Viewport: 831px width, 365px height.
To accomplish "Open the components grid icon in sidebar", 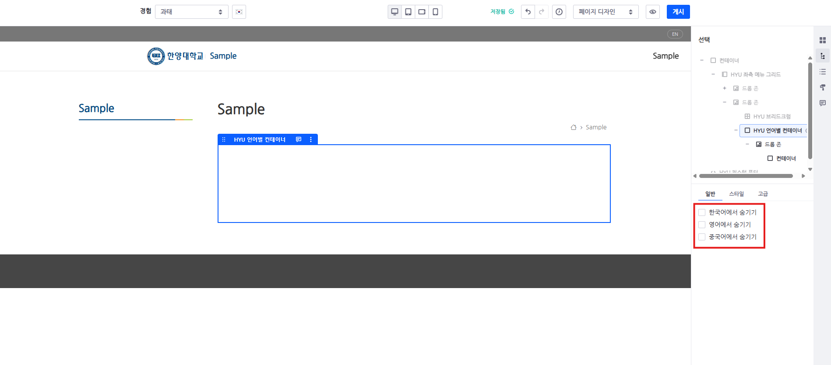I will click(822, 40).
